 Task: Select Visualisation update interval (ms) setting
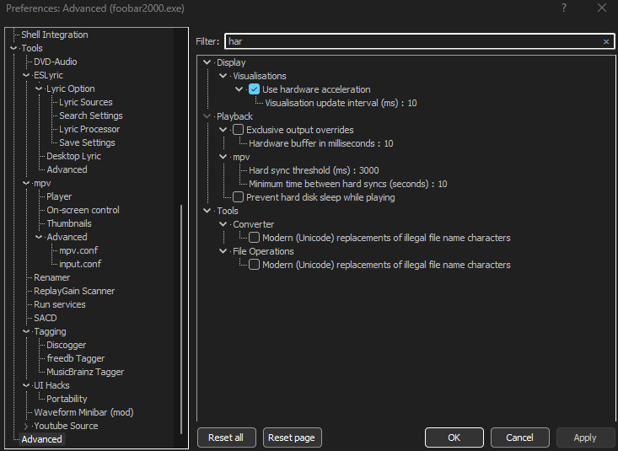point(341,103)
